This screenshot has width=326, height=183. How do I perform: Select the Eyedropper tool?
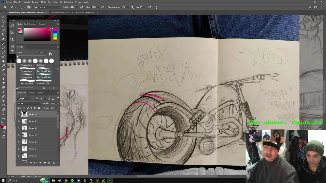(3, 39)
